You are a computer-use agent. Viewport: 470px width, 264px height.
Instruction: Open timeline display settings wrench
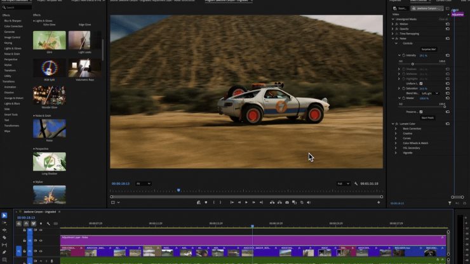tap(48, 223)
